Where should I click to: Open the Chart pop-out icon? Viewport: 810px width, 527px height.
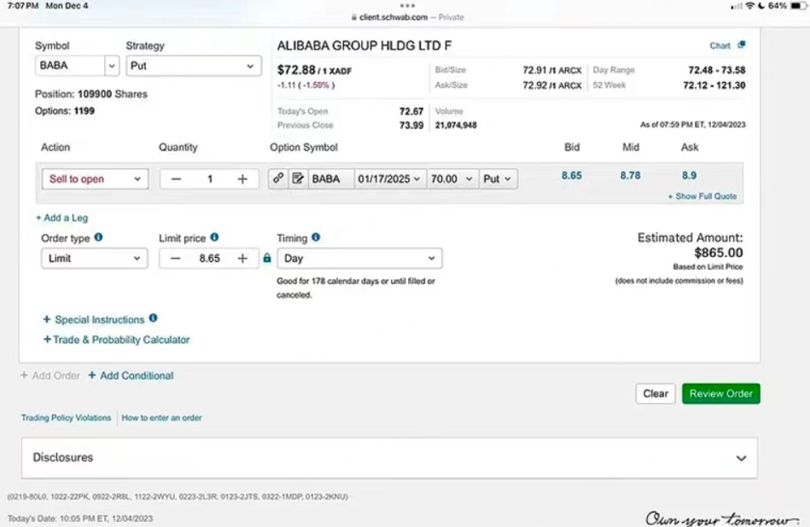(742, 45)
